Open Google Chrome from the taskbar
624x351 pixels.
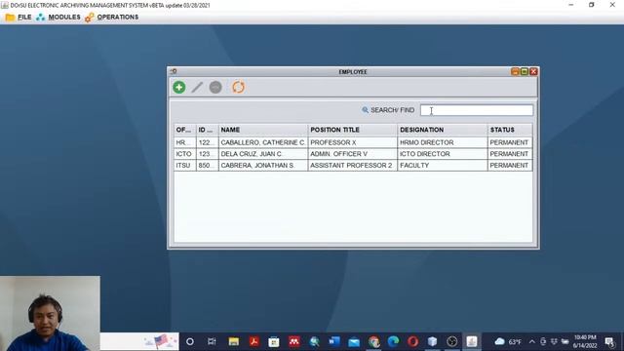click(x=373, y=341)
